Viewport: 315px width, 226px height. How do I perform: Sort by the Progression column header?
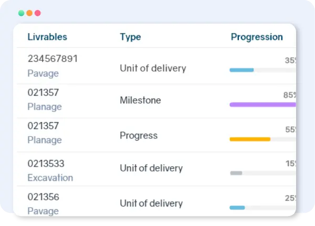257,37
